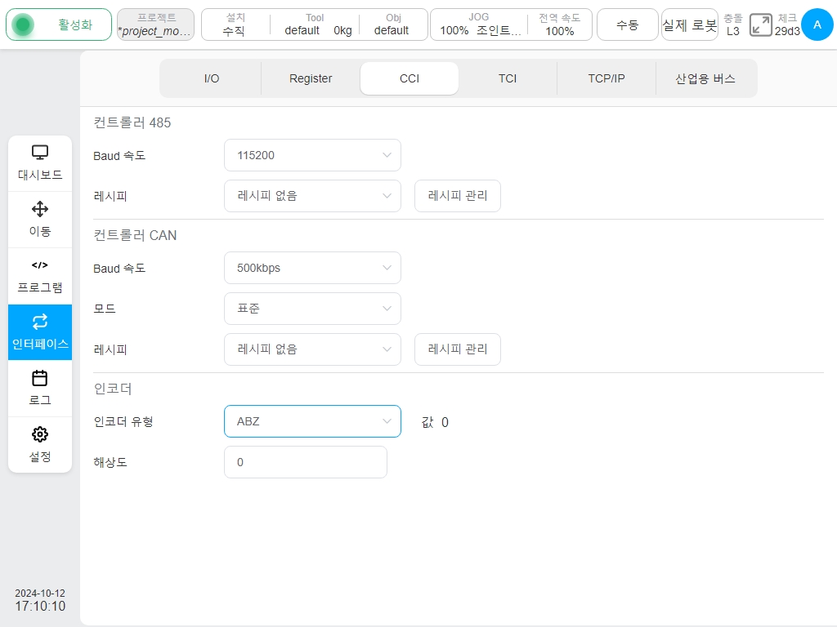Switch to the I/O tab

point(212,78)
